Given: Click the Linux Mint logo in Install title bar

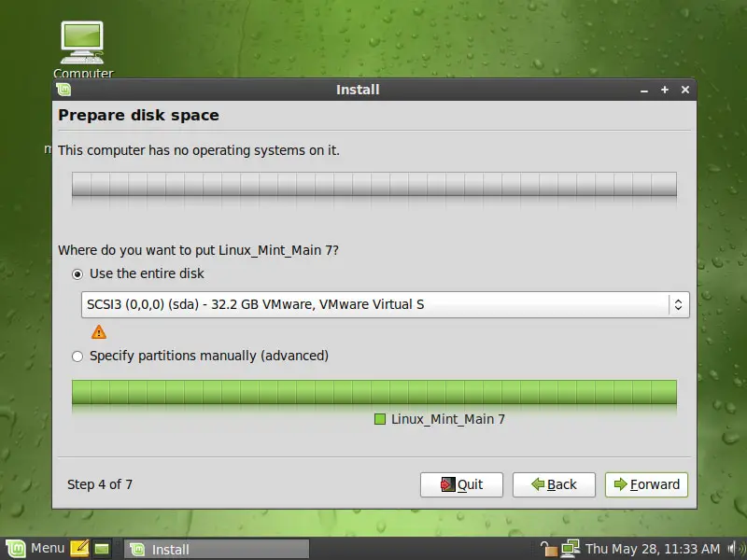Looking at the screenshot, I should 63,89.
